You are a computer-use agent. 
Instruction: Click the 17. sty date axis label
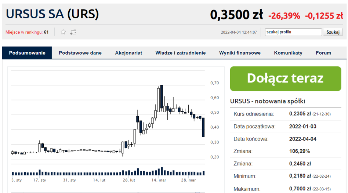pos(40,180)
